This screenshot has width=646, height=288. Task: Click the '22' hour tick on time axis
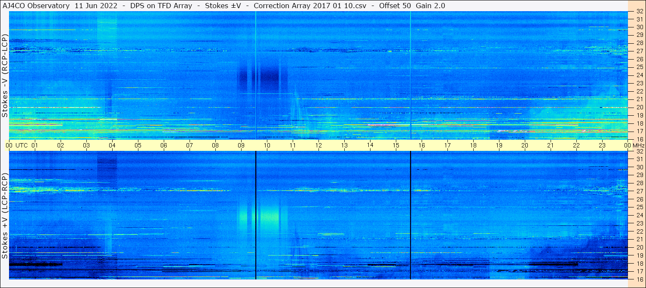576,145
